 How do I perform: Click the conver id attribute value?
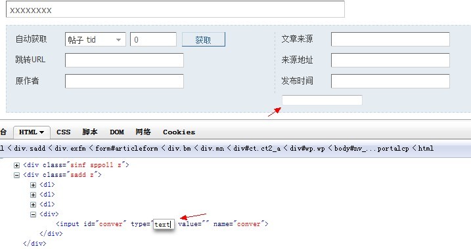[111, 224]
